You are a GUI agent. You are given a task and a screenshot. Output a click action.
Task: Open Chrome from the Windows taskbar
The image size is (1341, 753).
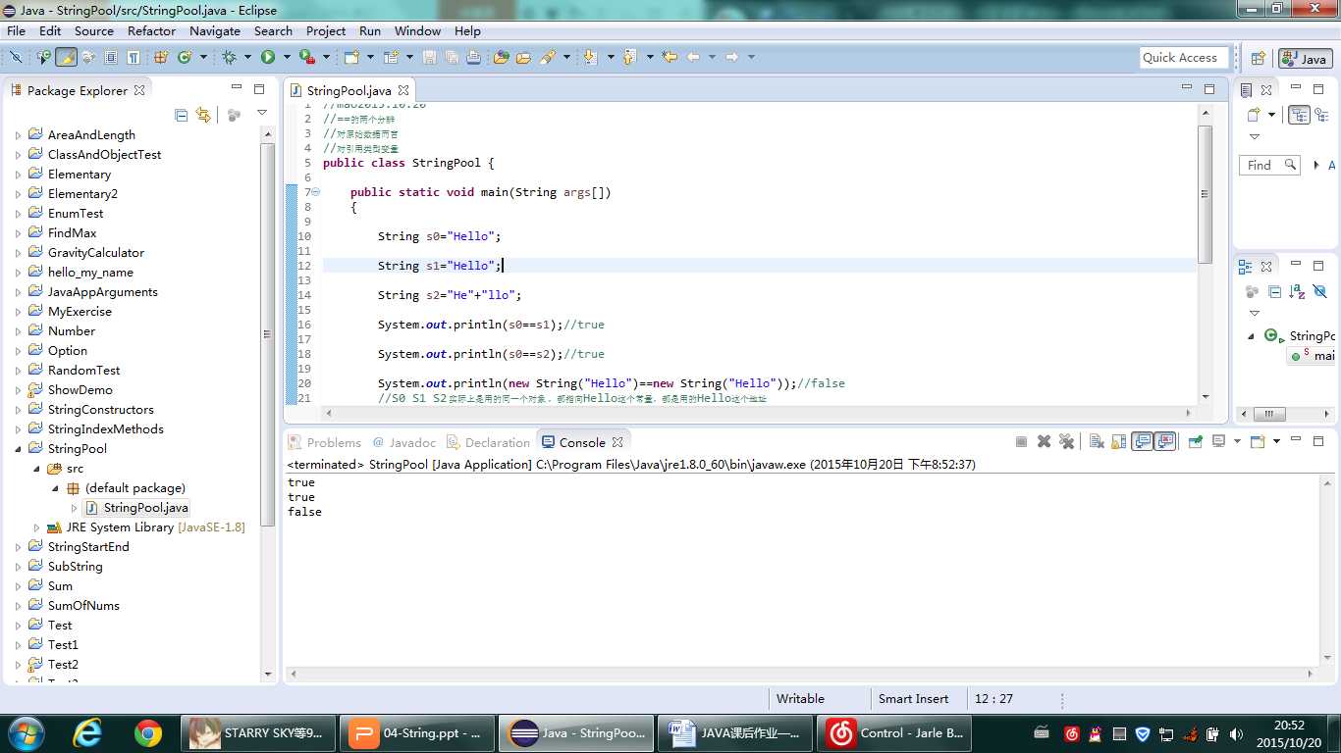[148, 733]
